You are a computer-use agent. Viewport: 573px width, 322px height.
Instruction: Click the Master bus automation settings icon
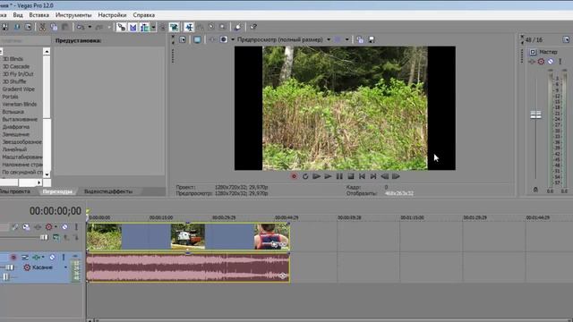click(x=541, y=62)
